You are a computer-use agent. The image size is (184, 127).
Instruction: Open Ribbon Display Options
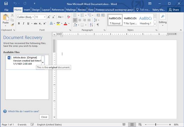pos(150,4)
